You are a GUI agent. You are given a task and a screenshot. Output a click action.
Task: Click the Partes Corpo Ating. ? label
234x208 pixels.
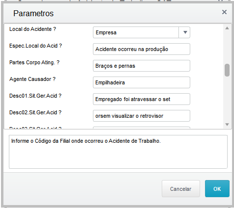click(x=34, y=62)
